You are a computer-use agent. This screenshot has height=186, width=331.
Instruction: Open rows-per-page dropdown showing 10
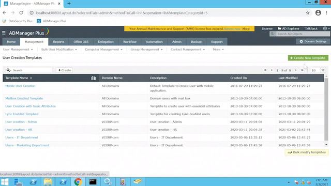318,70
